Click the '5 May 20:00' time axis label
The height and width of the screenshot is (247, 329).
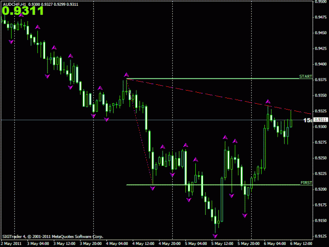[248, 244]
